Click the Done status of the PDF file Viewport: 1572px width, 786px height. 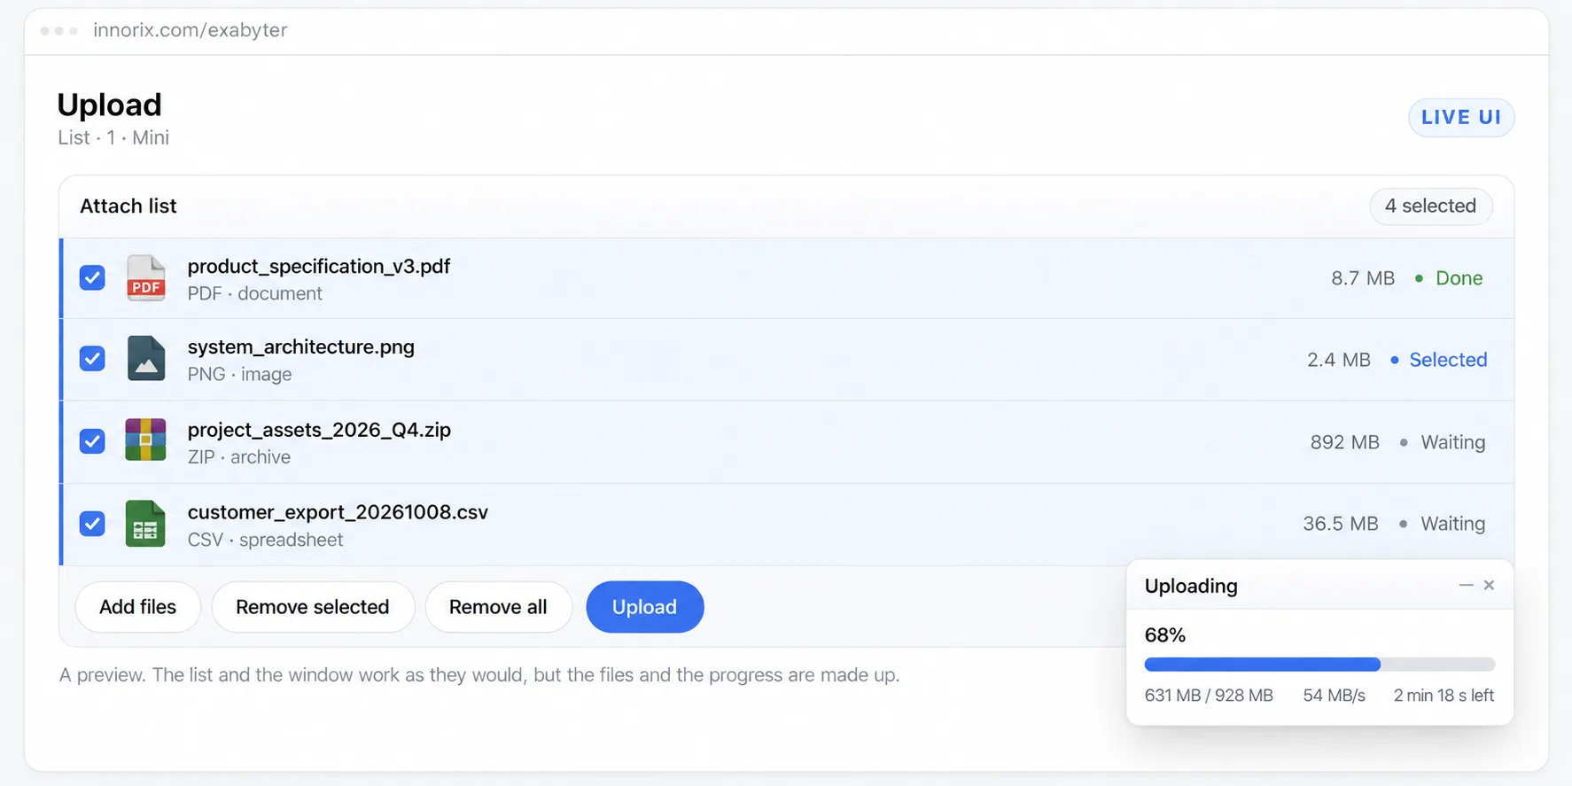point(1448,278)
